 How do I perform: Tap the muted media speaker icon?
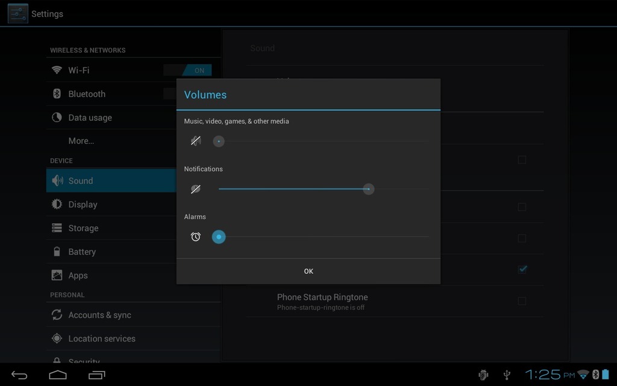click(196, 141)
